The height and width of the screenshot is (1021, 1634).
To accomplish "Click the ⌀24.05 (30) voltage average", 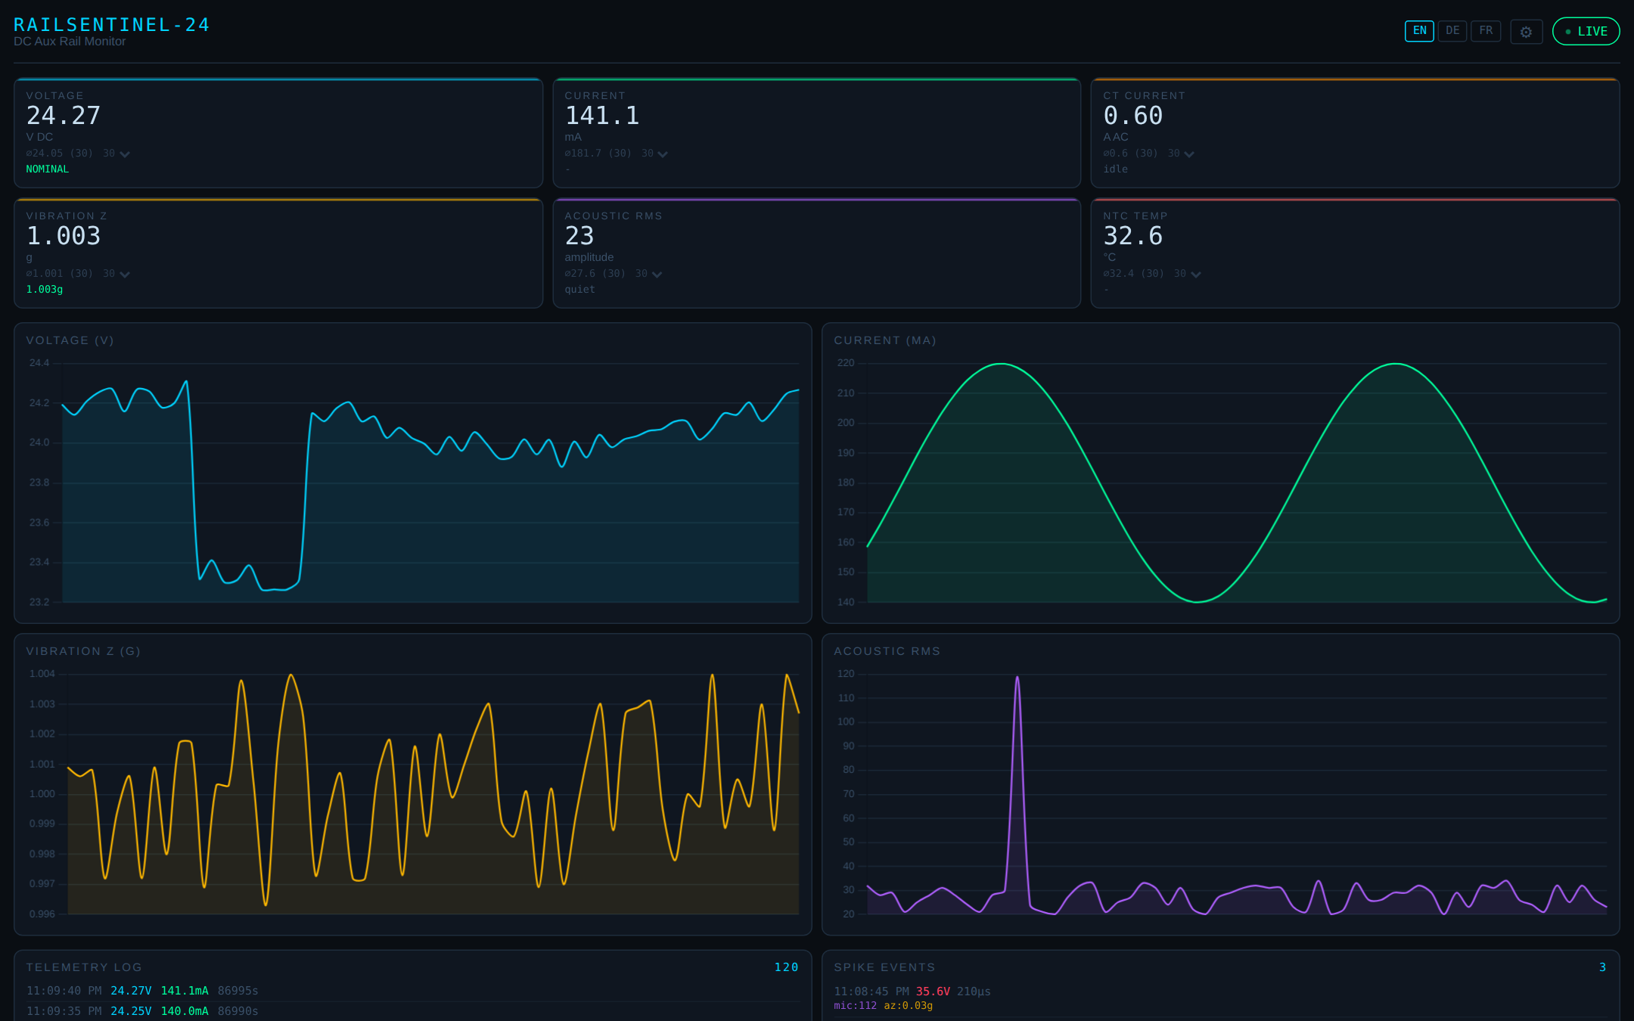I will click(60, 154).
